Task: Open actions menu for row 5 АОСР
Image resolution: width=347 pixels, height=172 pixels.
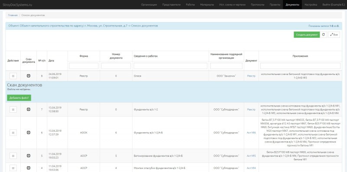Action: pyautogui.click(x=13, y=156)
